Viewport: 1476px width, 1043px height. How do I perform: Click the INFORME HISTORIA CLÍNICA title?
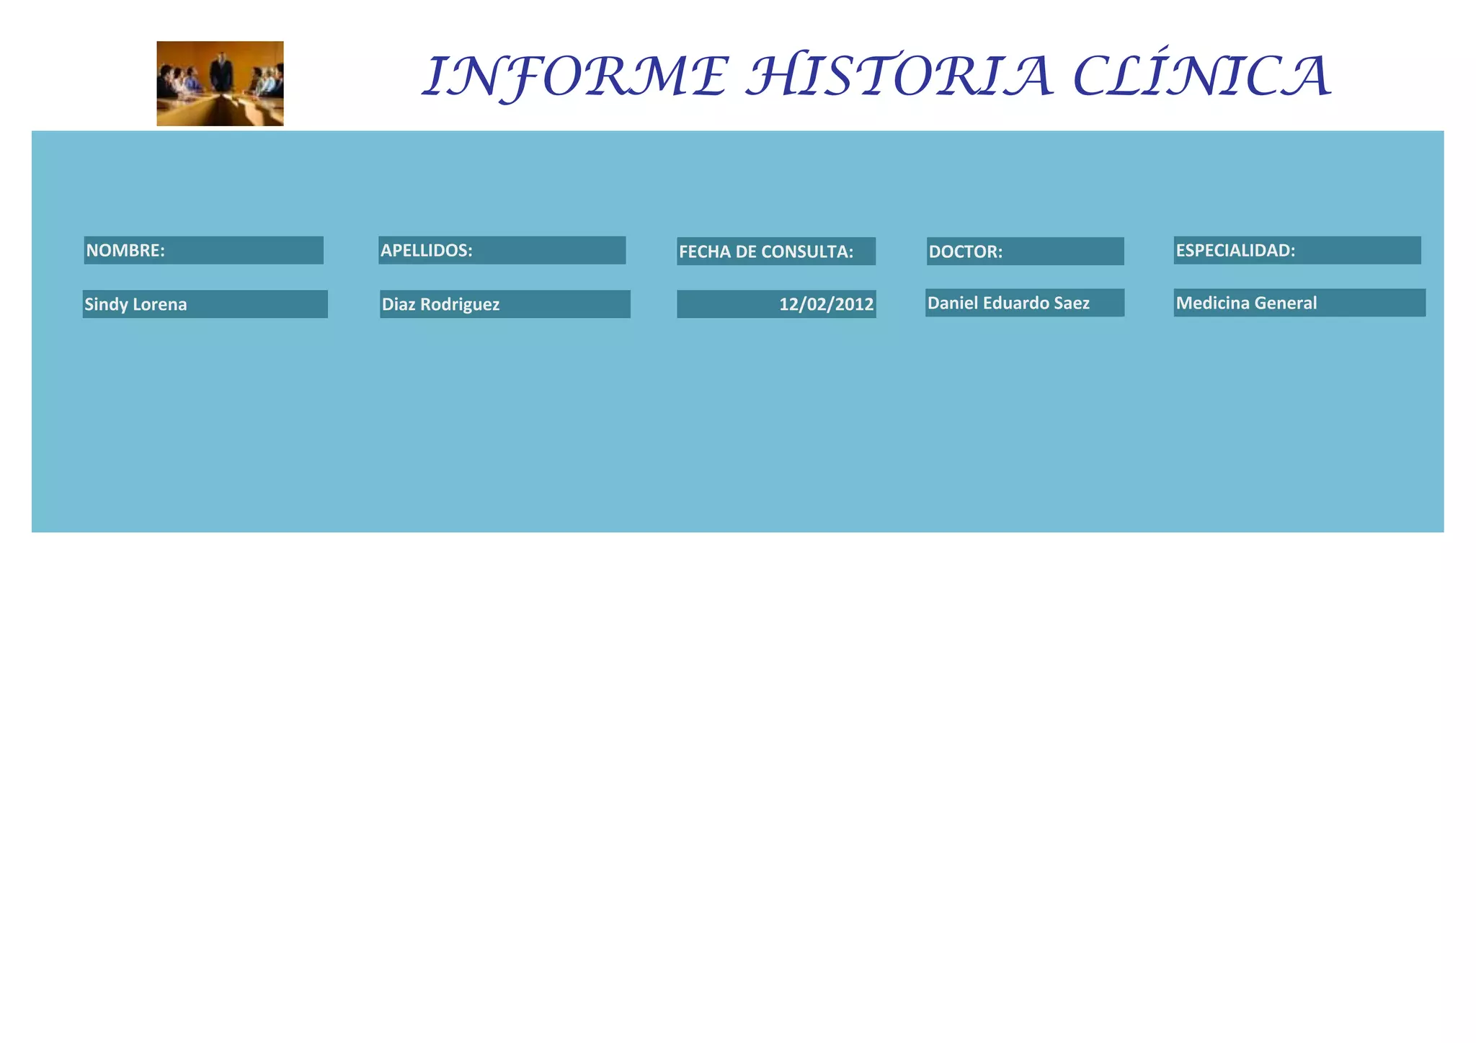point(876,76)
